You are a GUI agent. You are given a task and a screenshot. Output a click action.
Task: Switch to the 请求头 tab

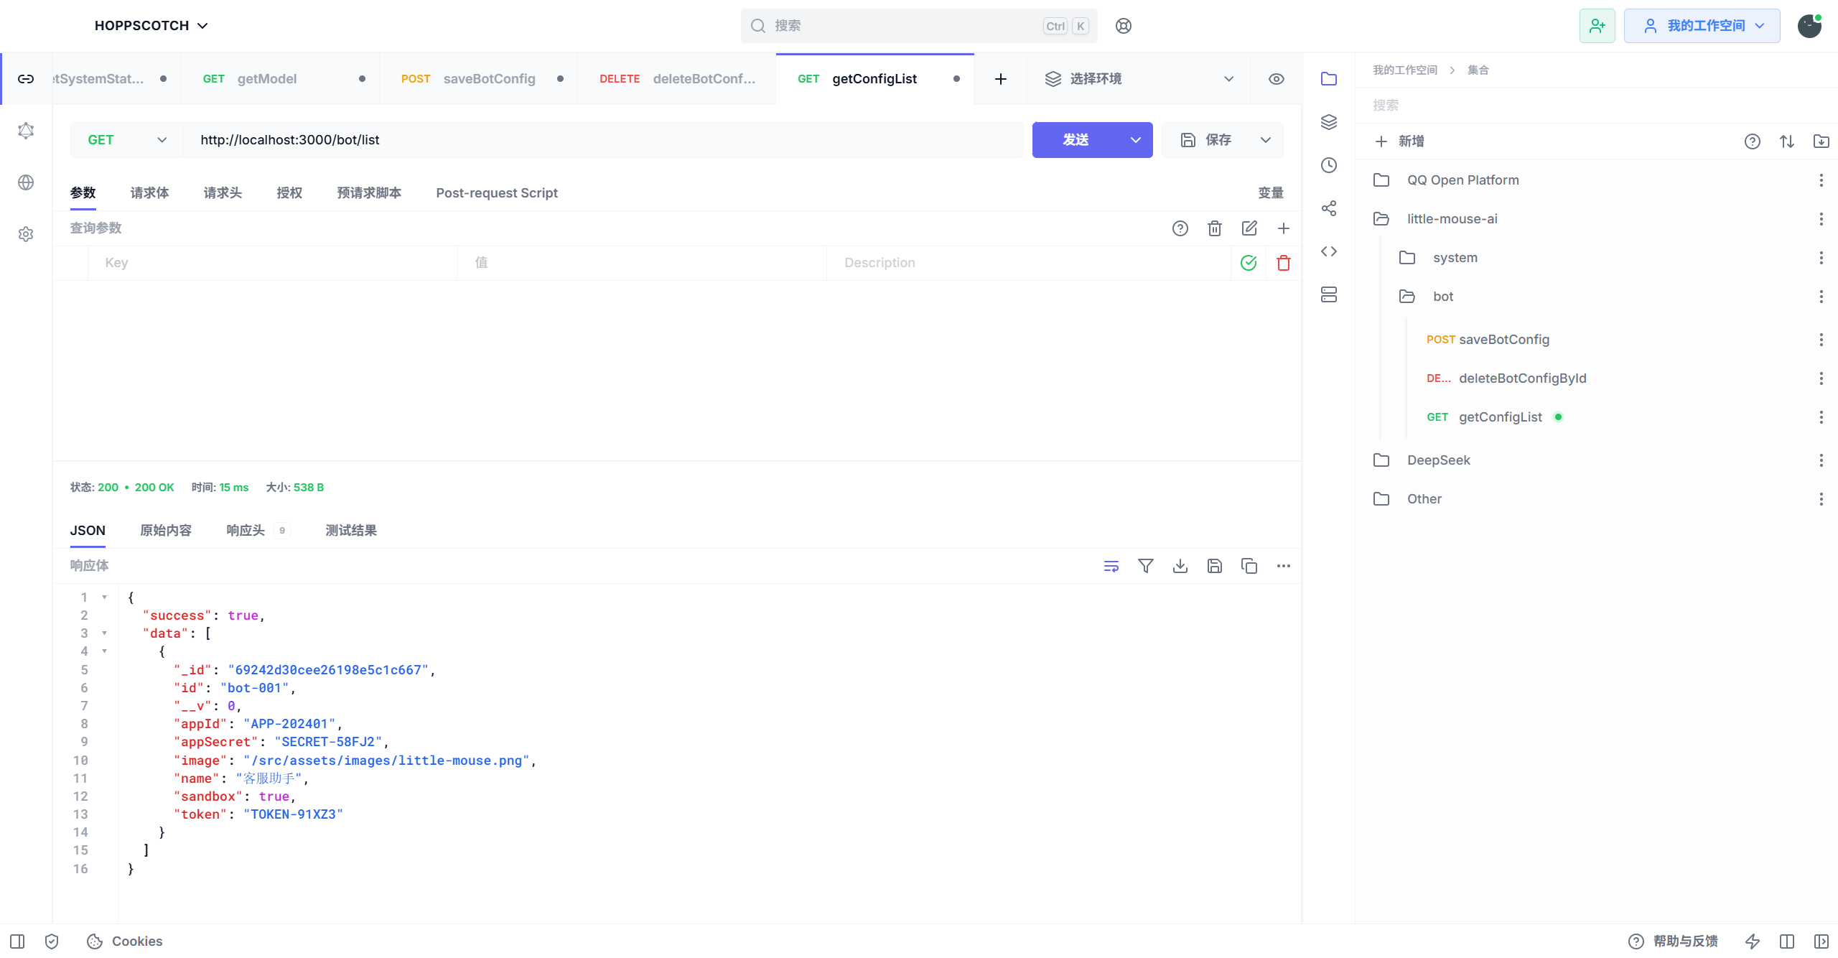223,193
